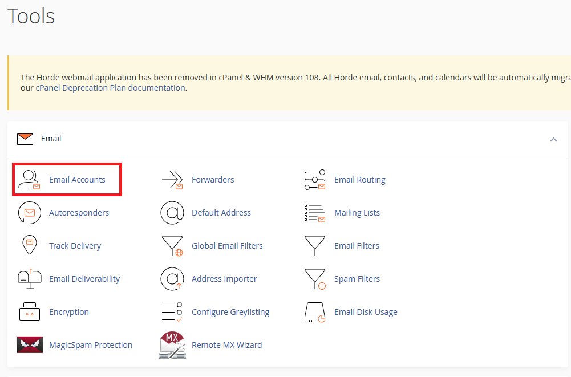This screenshot has width=571, height=377.
Task: Open the Email Filters link
Action: pyautogui.click(x=357, y=246)
